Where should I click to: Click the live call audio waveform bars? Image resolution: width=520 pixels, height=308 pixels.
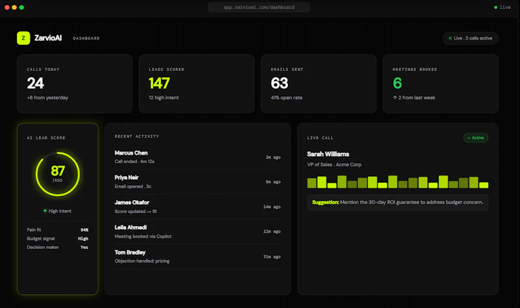(398, 182)
